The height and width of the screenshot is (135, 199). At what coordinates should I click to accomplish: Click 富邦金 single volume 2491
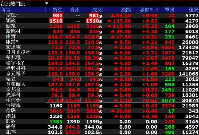(168, 90)
